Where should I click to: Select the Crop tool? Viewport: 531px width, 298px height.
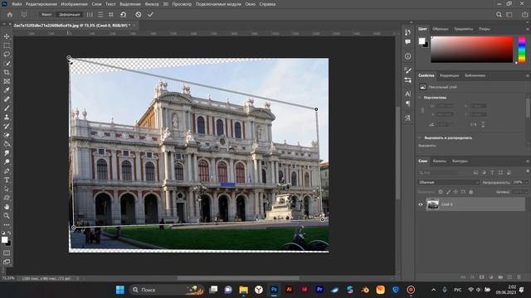pos(7,72)
